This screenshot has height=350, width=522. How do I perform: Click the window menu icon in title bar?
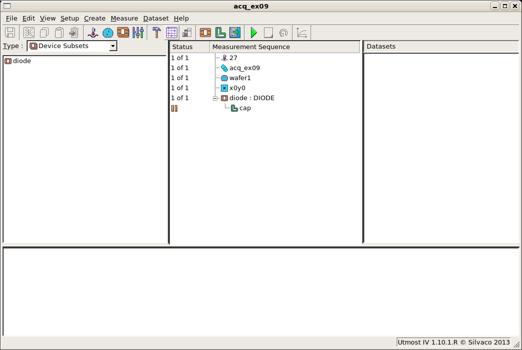click(7, 6)
